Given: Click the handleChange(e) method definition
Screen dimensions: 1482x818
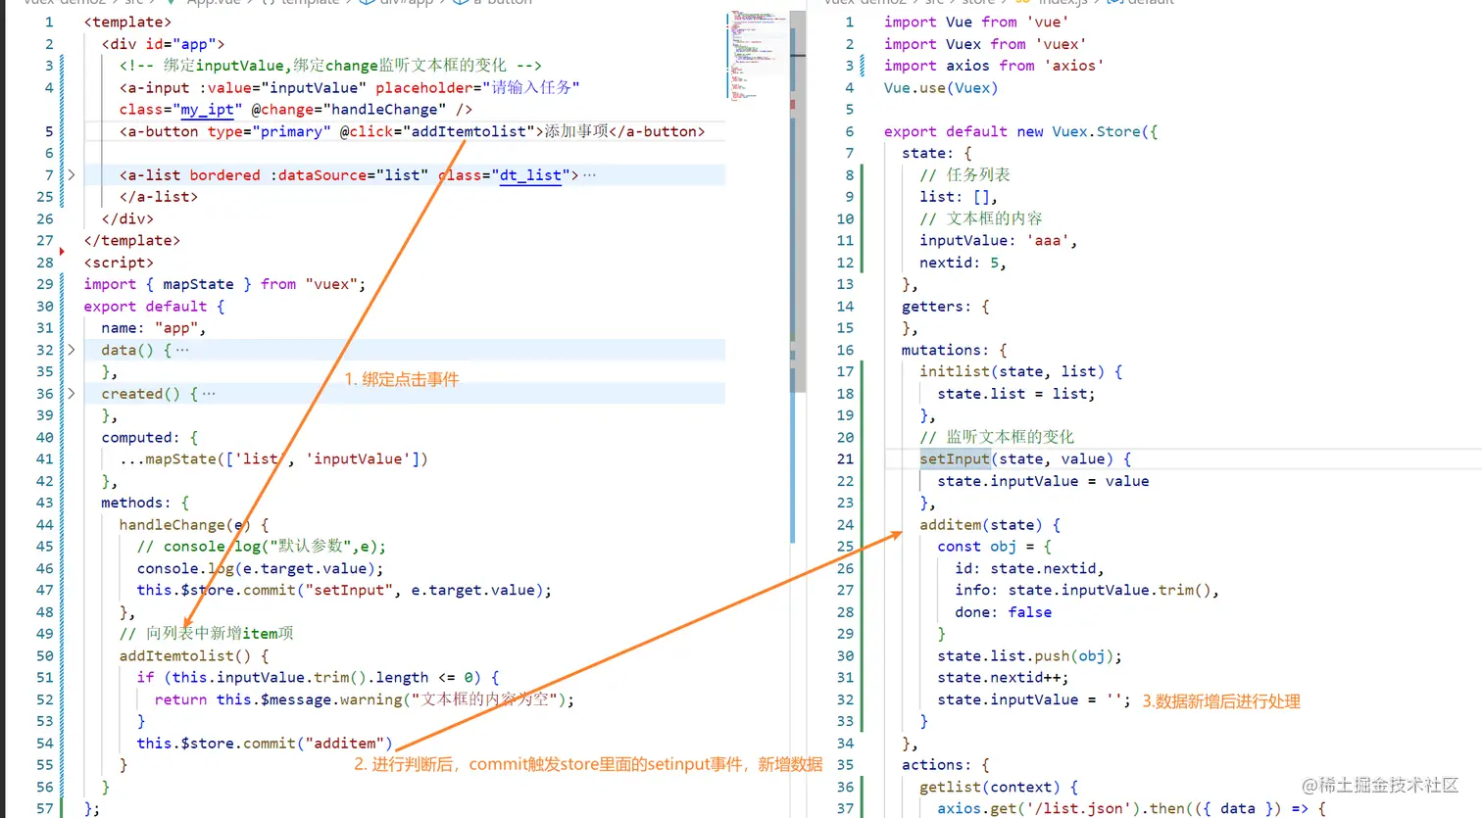Looking at the screenshot, I should (x=194, y=524).
